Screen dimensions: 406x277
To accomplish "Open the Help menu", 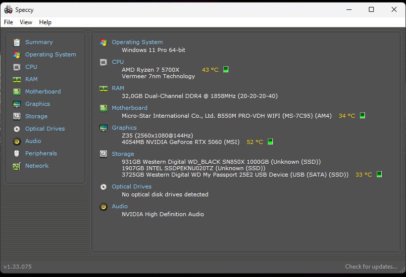I will (x=46, y=22).
